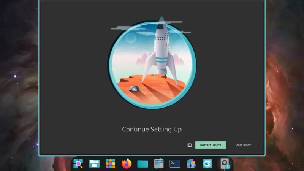Click the Restart Device button
The image size is (304, 171).
(211, 145)
